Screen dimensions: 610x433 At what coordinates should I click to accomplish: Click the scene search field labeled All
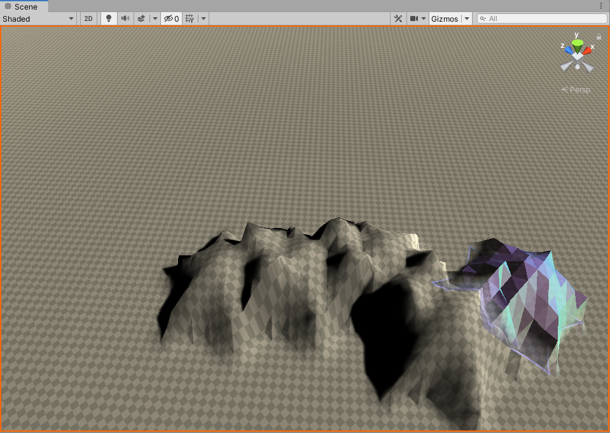(542, 18)
